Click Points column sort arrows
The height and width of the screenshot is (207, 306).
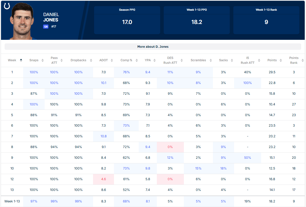(280, 60)
